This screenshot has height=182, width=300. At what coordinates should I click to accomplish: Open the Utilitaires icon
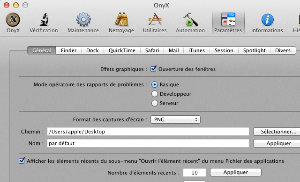coord(155,19)
